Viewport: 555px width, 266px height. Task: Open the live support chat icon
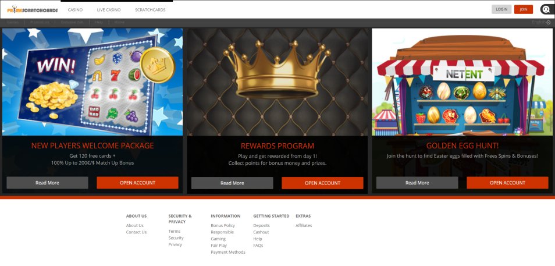click(x=545, y=9)
